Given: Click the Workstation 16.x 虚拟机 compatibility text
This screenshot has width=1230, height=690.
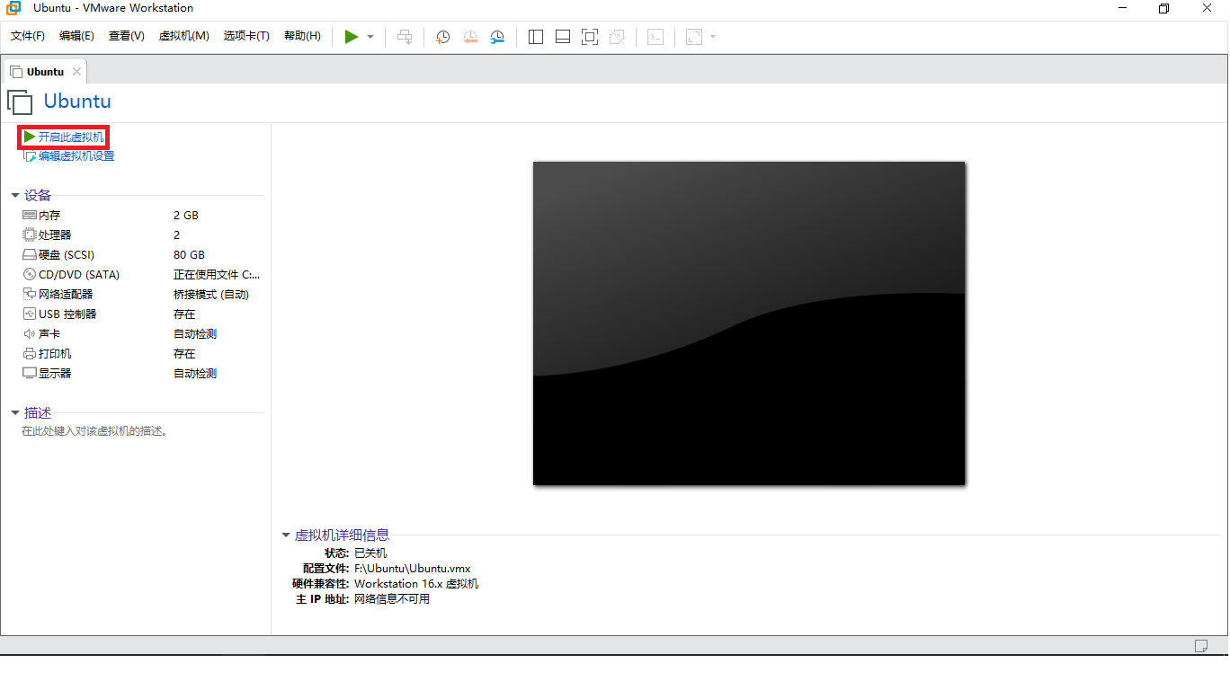Looking at the screenshot, I should click(416, 584).
